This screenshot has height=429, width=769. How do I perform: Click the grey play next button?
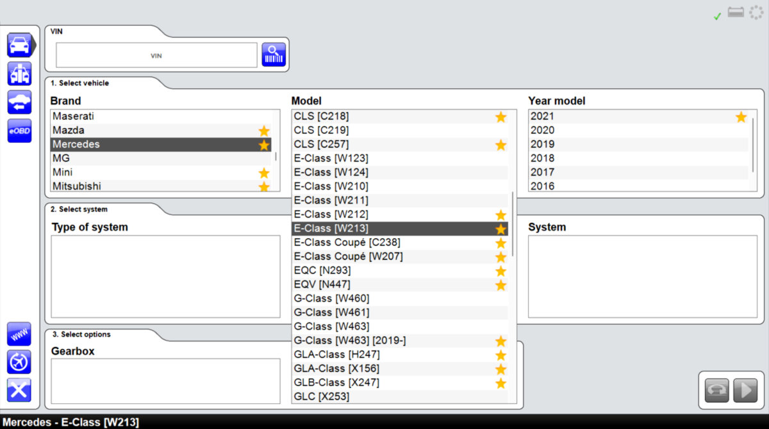click(745, 390)
